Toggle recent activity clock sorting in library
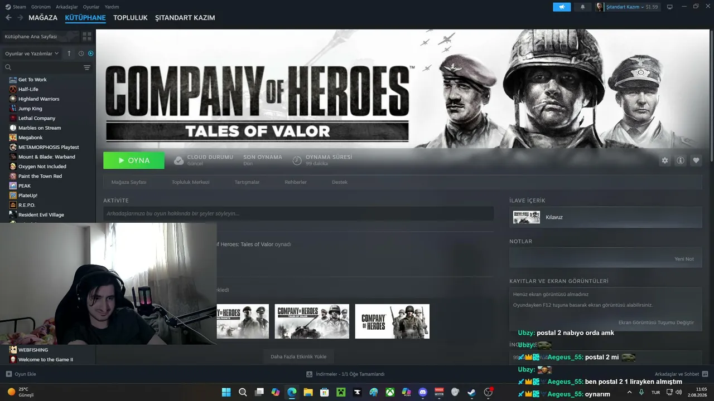The image size is (714, 401). click(81, 53)
